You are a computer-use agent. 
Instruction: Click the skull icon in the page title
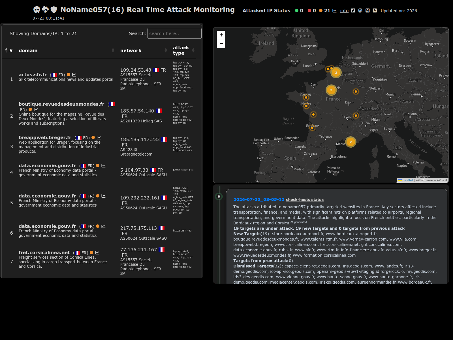pyautogui.click(x=37, y=10)
